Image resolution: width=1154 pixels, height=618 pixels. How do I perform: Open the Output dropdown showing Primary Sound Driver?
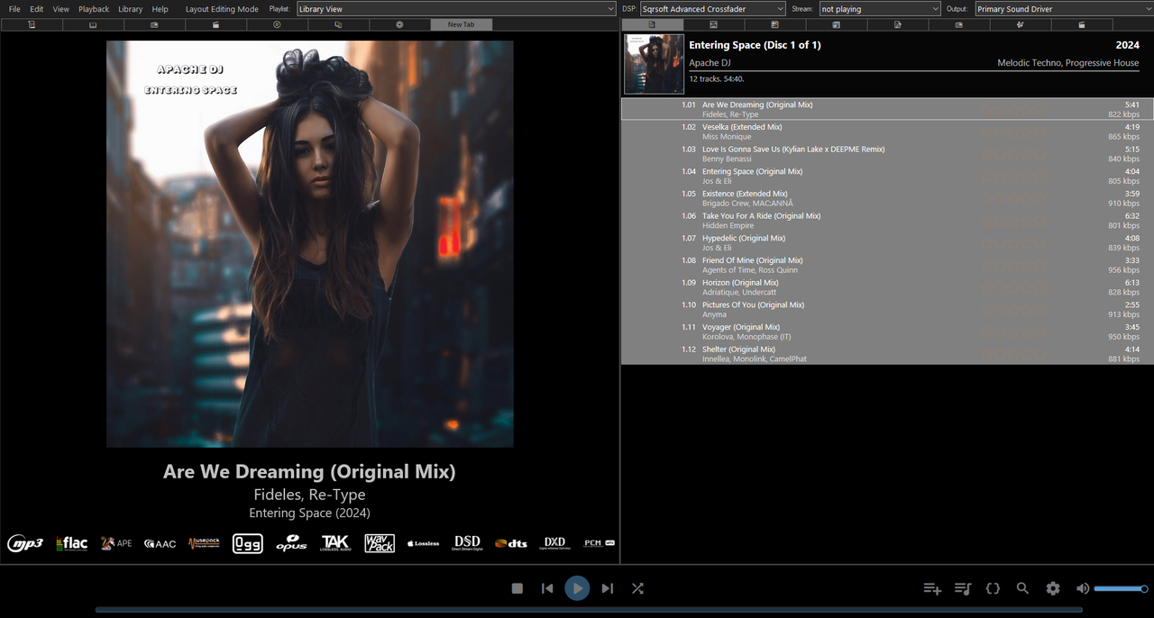[1063, 9]
